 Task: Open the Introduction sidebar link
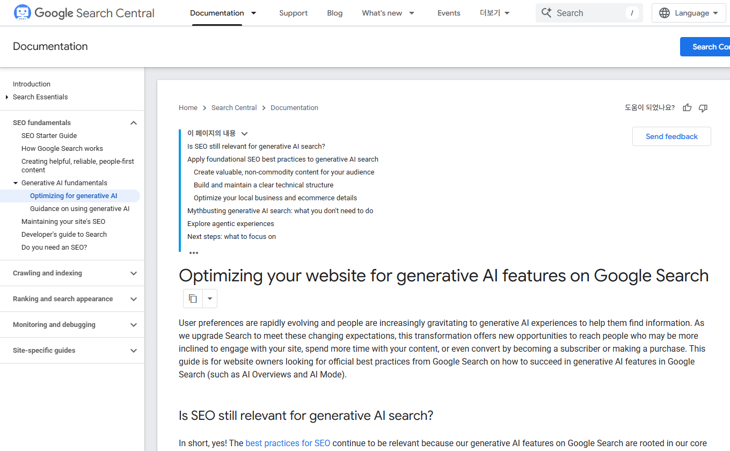(x=32, y=84)
